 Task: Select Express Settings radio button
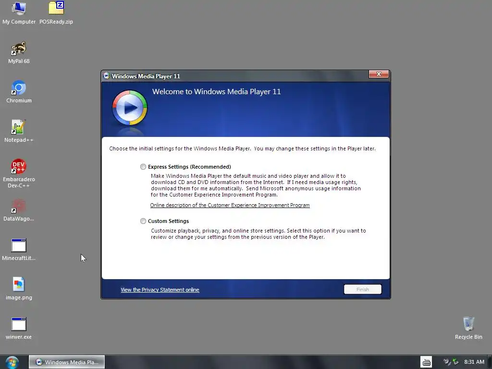click(143, 167)
